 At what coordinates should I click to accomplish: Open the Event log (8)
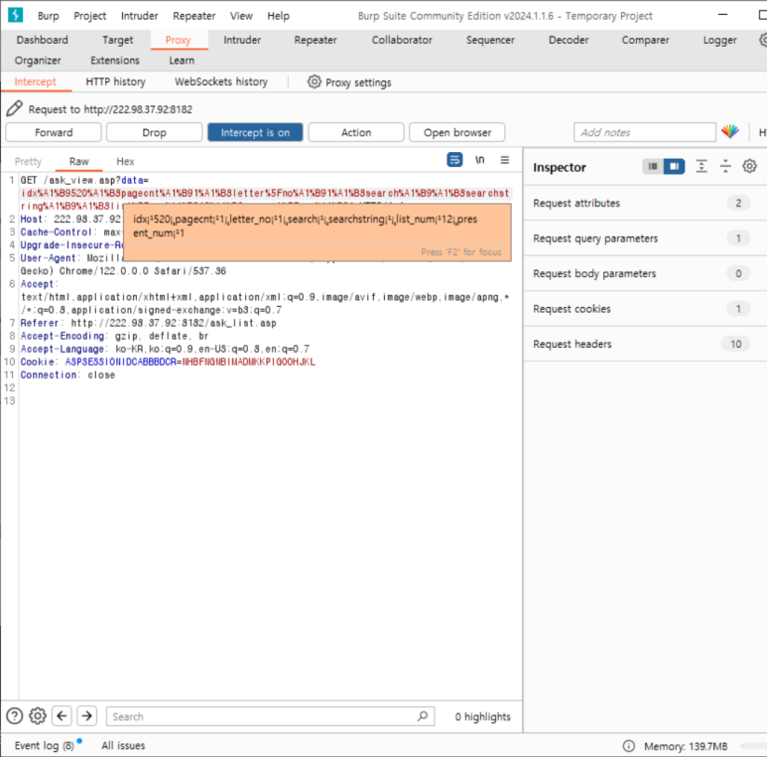(x=45, y=745)
